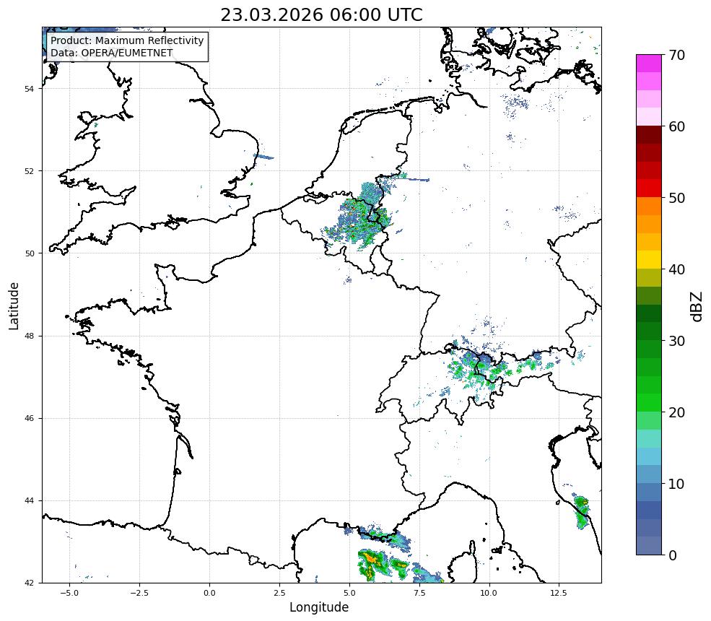Click the "Latitude" axis label
The image size is (711, 621).
[14, 305]
